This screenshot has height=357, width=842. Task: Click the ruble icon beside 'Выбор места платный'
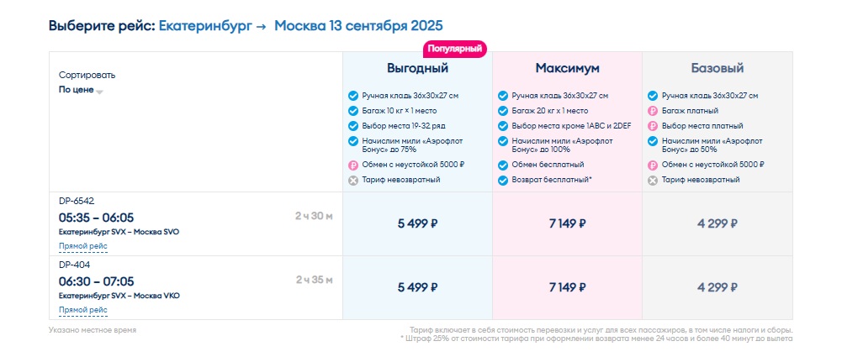(652, 126)
